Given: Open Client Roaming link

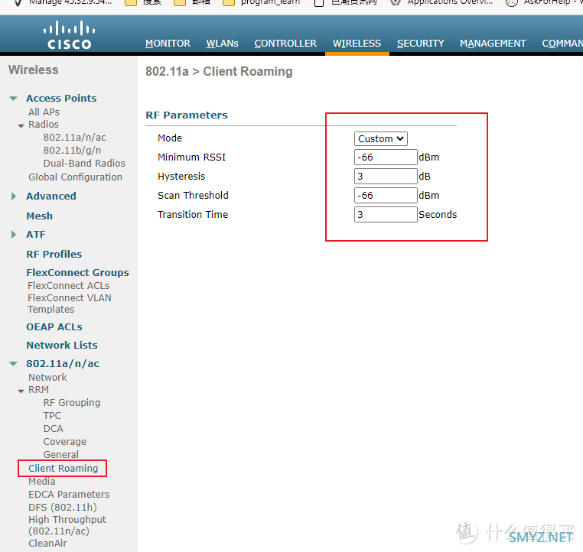Looking at the screenshot, I should pos(64,469).
